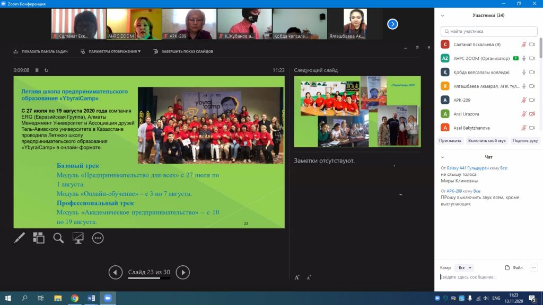Collapse the Chat (Чат) panel chevron

[443, 157]
